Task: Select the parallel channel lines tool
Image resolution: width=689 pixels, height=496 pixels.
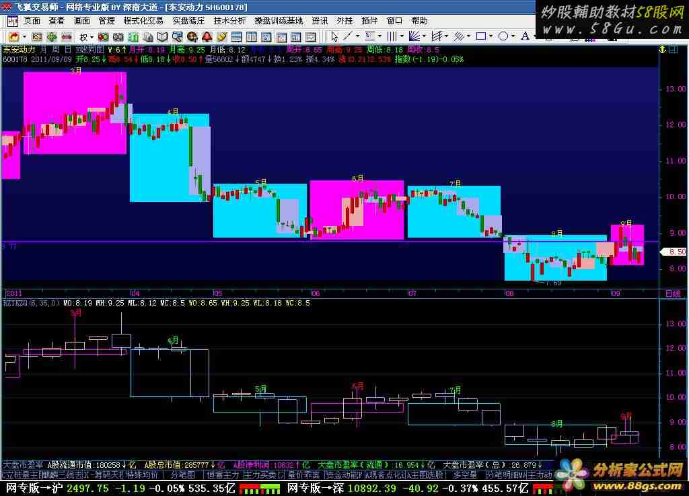Action: click(x=436, y=36)
